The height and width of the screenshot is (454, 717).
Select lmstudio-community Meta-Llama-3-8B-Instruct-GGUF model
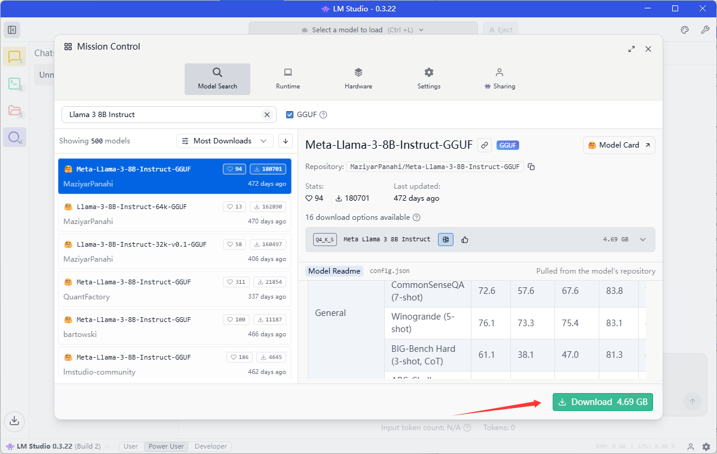point(174,364)
